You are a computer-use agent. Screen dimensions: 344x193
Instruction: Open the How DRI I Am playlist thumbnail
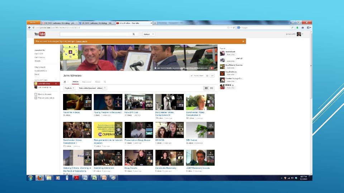(139, 102)
